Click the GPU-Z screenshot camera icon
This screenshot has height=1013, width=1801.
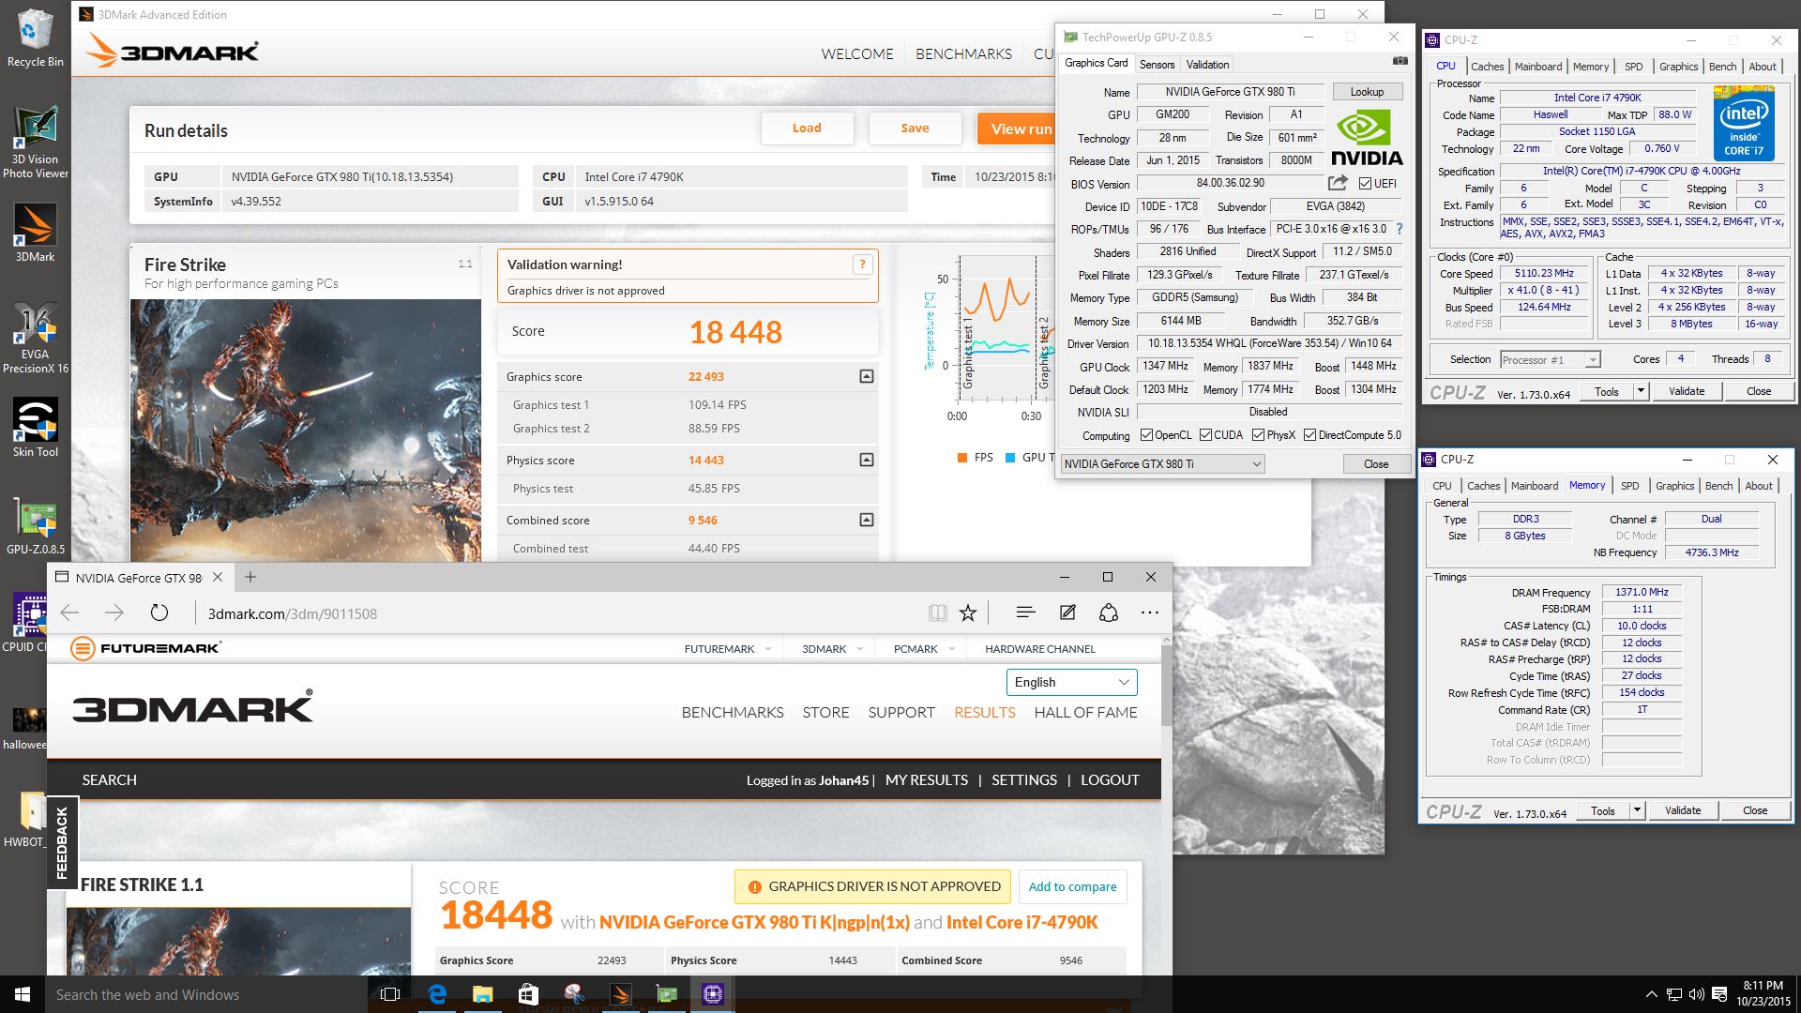pyautogui.click(x=1400, y=61)
